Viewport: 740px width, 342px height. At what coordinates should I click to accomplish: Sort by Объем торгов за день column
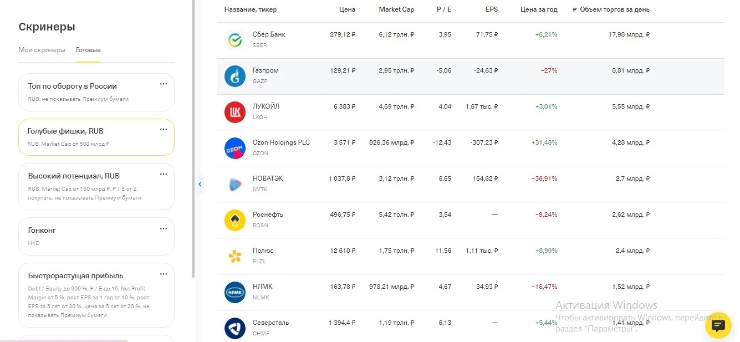tap(611, 9)
